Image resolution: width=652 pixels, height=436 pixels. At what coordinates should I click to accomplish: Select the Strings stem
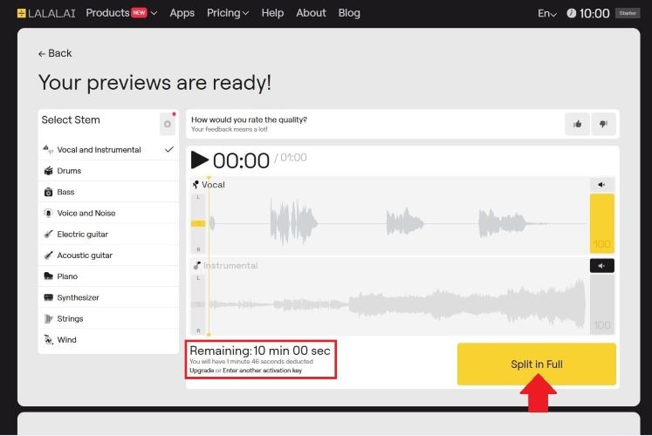tap(108, 319)
